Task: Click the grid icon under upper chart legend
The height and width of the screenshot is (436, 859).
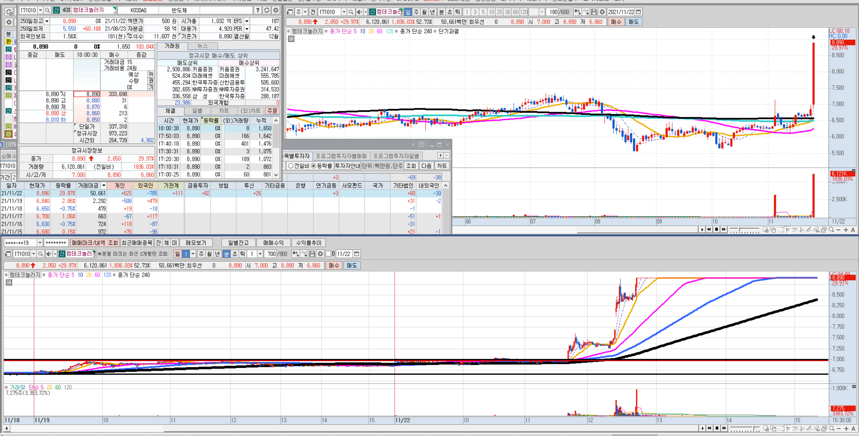Action: (291, 39)
